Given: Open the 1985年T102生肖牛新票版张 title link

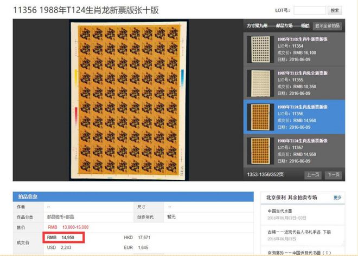Looking at the screenshot, I should [302, 39].
